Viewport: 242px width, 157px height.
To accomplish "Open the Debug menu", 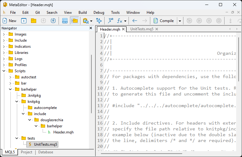I will coord(99,13).
